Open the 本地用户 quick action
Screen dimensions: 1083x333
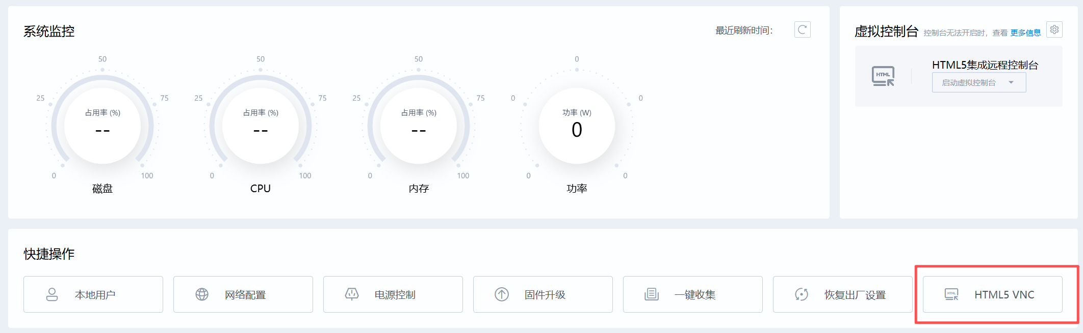(93, 294)
